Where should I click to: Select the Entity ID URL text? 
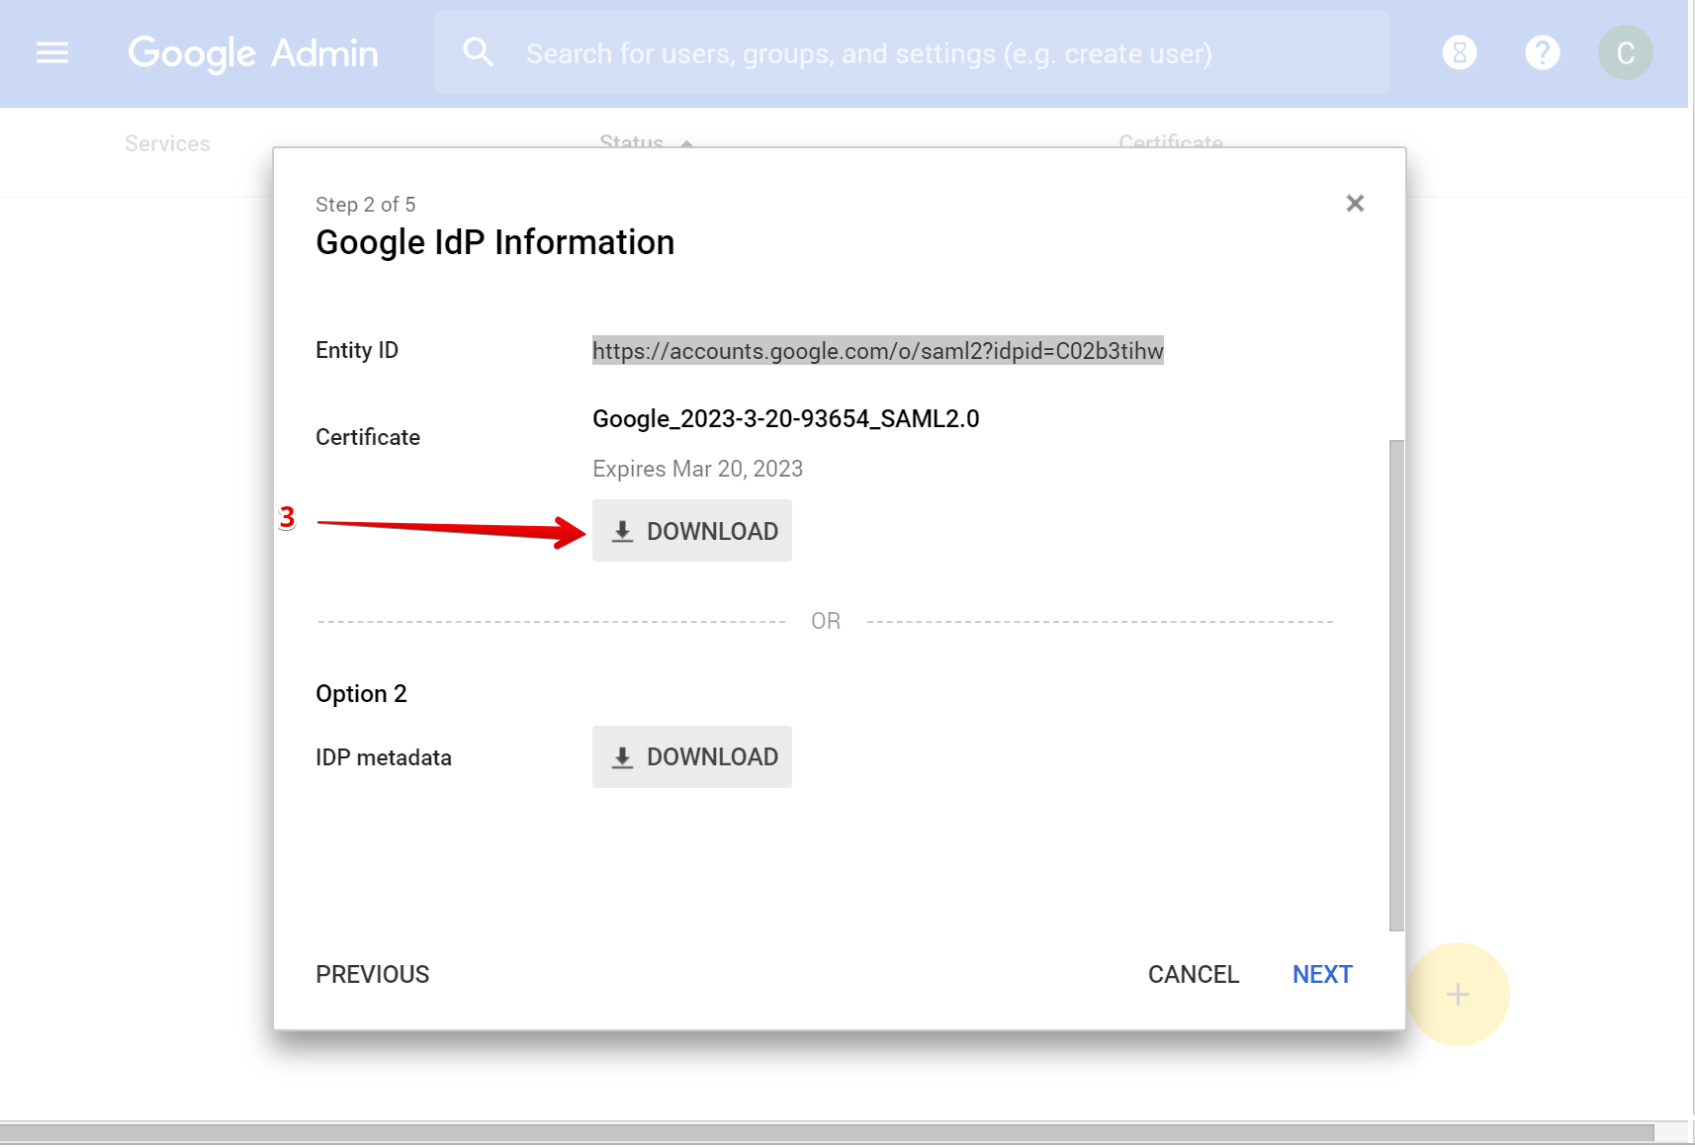877,351
